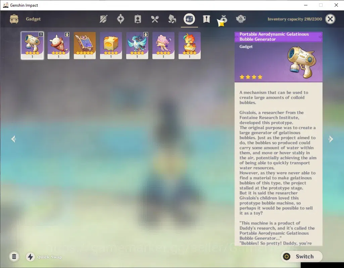Screen dimensions: 344x268
Task: Click the Genshin Impact title bar icon
Action: 6,5
